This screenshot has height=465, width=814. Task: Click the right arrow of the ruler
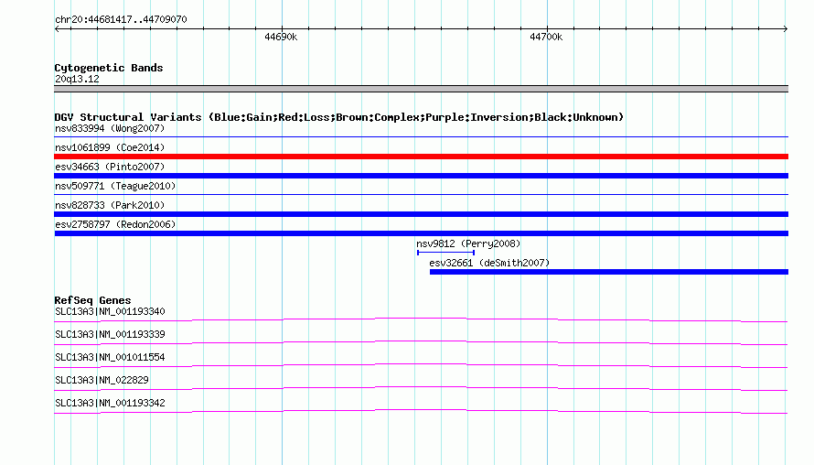786,28
